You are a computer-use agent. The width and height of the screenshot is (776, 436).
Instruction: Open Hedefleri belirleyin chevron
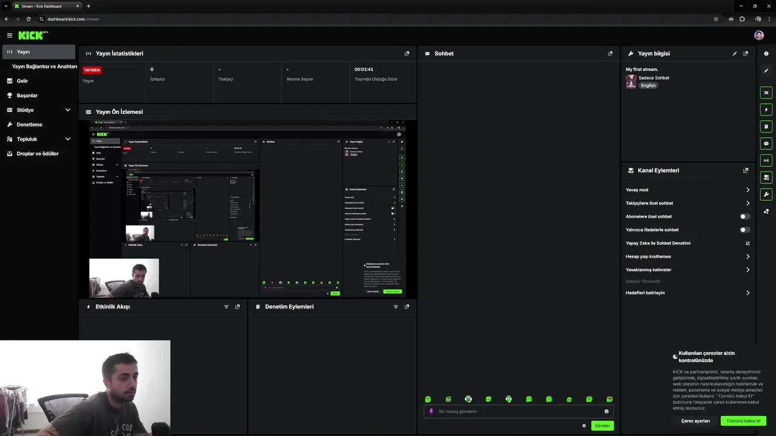pos(748,292)
